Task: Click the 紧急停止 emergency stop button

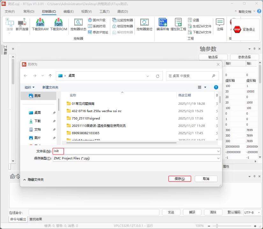Action: (x=245, y=30)
